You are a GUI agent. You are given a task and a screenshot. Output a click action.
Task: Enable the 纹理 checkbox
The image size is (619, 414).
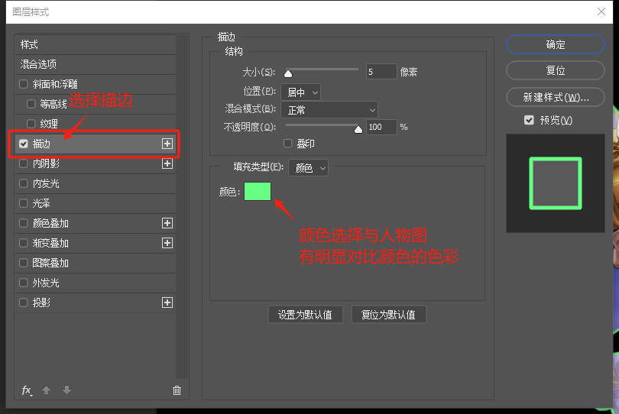[31, 124]
